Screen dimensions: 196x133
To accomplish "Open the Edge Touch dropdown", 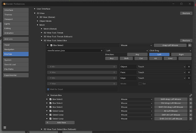I will coord(161,78).
